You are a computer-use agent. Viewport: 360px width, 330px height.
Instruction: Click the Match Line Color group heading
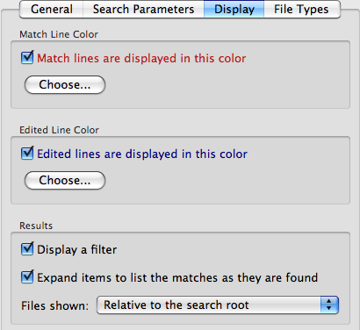[59, 34]
